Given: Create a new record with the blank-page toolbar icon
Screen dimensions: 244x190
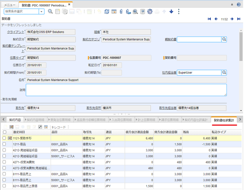Looking at the screenshot, I should [58, 12].
